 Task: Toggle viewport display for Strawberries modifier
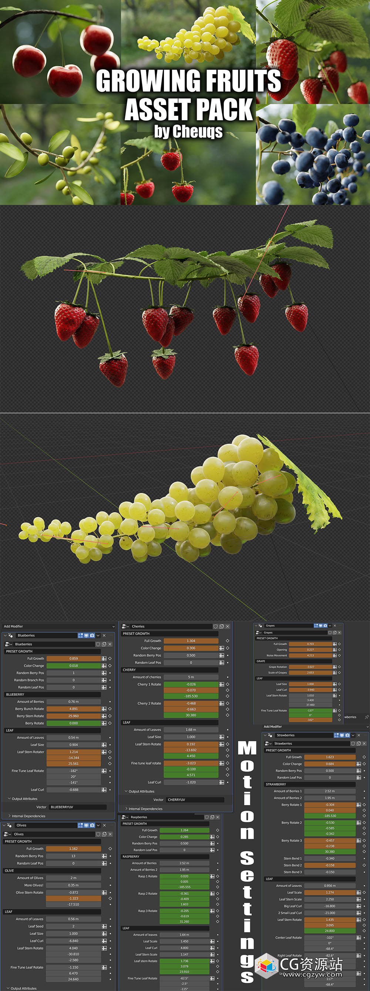[342, 735]
